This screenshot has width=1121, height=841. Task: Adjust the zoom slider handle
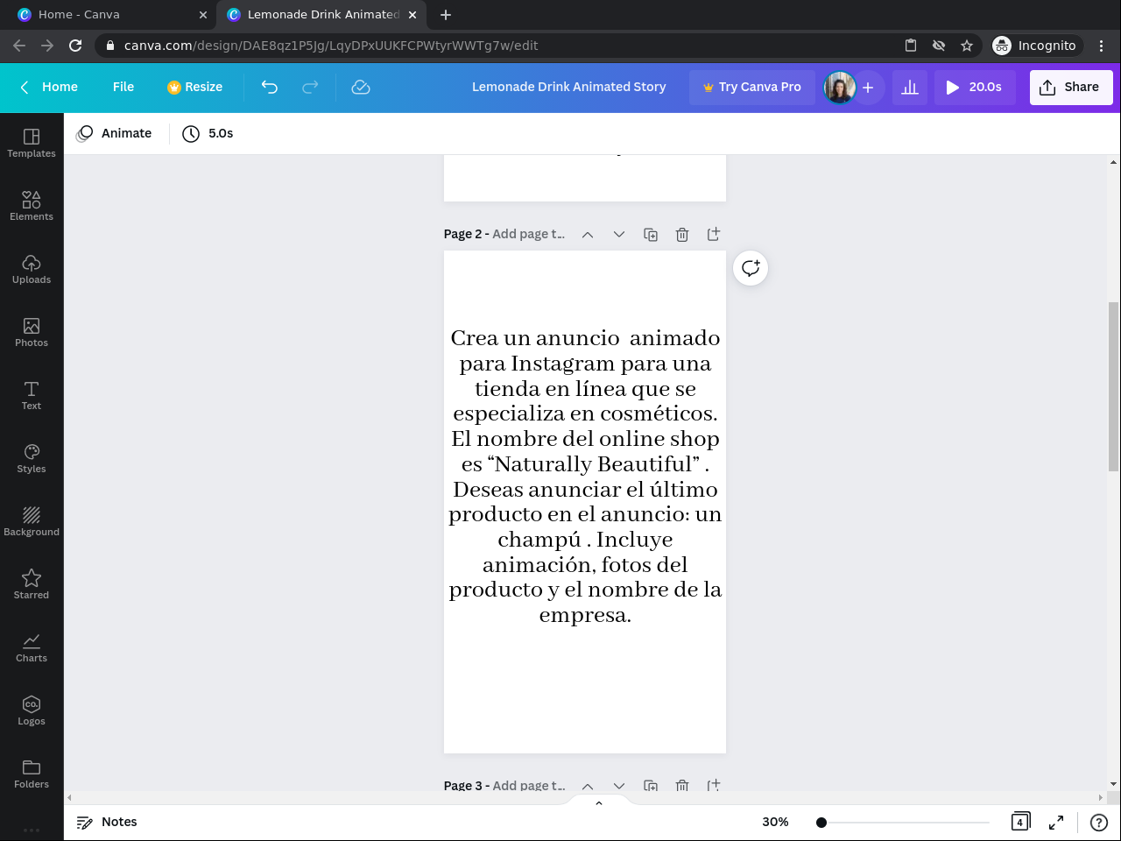pos(821,822)
